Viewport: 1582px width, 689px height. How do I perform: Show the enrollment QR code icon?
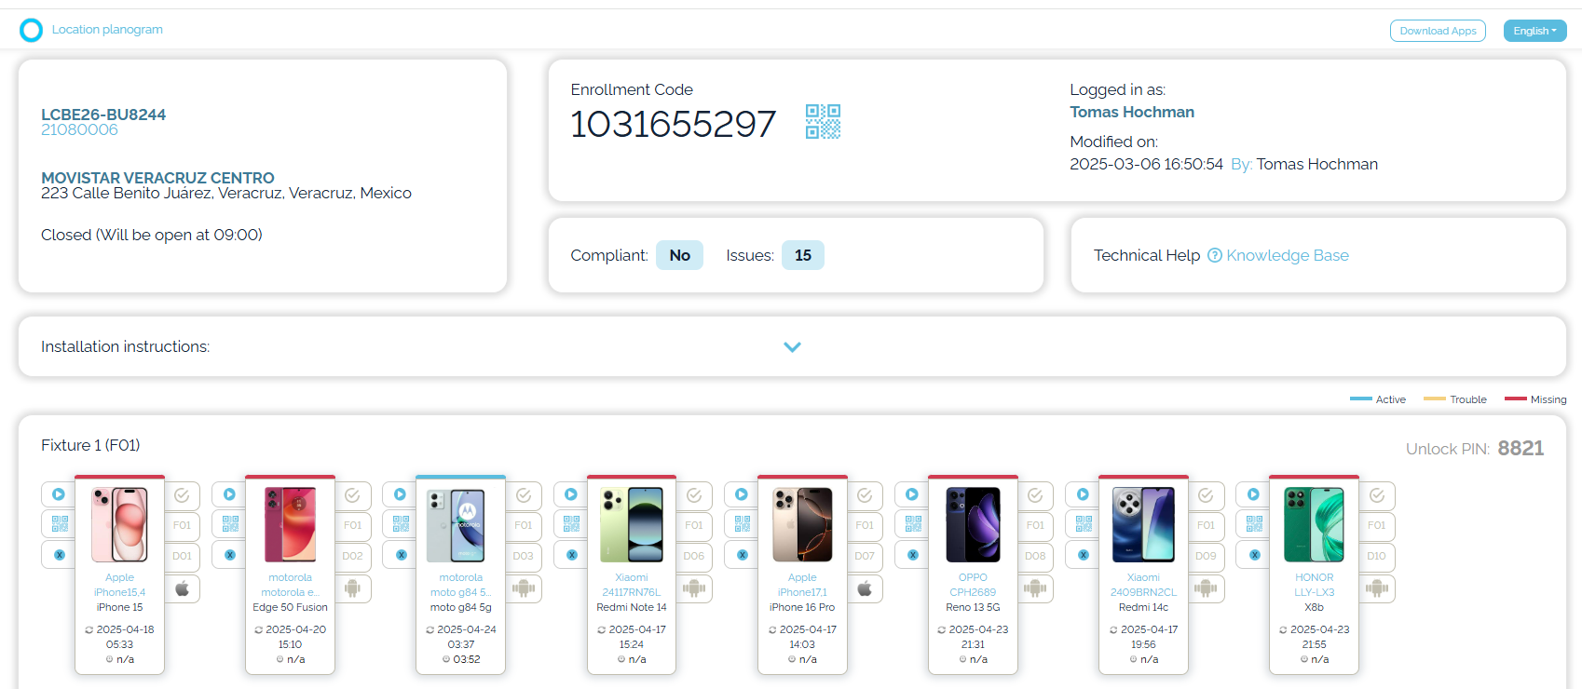click(823, 121)
